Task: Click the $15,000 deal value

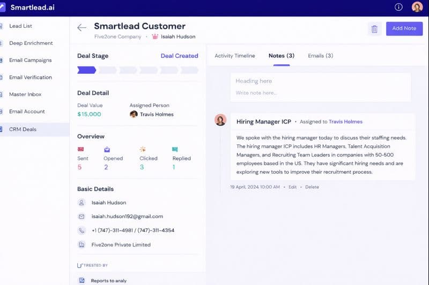Action: click(x=89, y=114)
